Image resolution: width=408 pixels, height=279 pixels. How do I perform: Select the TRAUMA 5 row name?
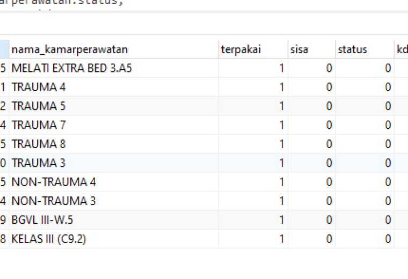point(114,106)
